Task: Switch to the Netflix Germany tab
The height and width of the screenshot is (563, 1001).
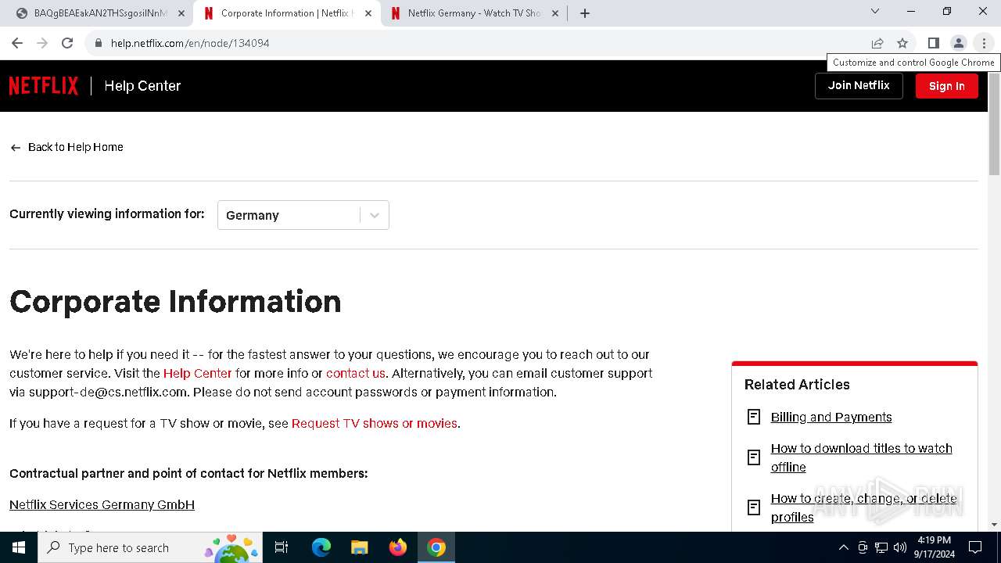Action: [472, 13]
